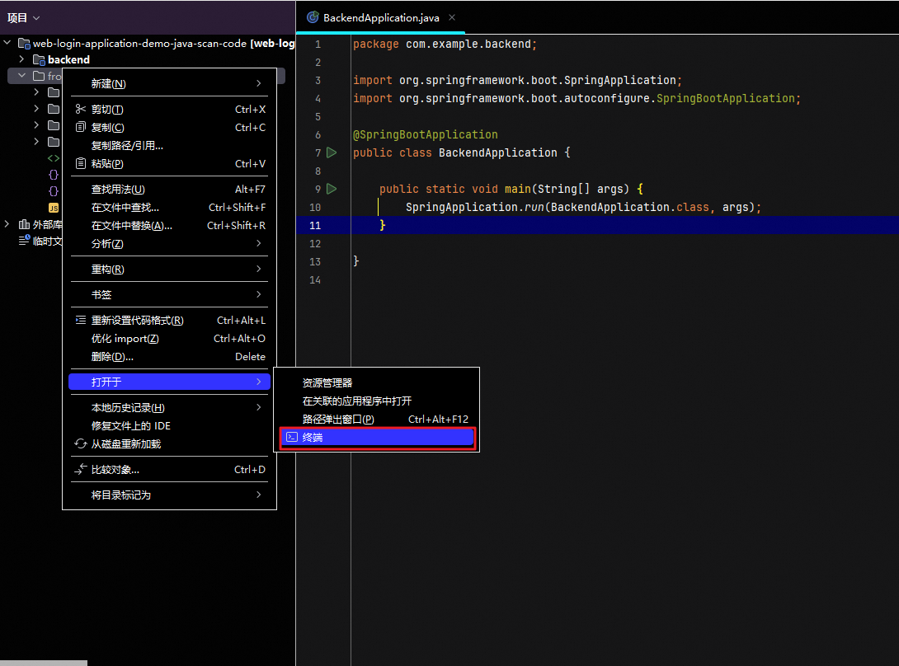
Task: Click the Java class icon on BackendApplication.java tab
Action: pos(313,17)
